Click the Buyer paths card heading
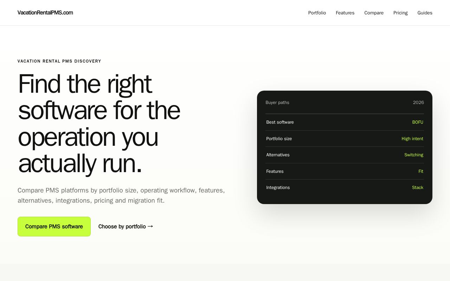Screen dimensions: 450x281 [277, 103]
